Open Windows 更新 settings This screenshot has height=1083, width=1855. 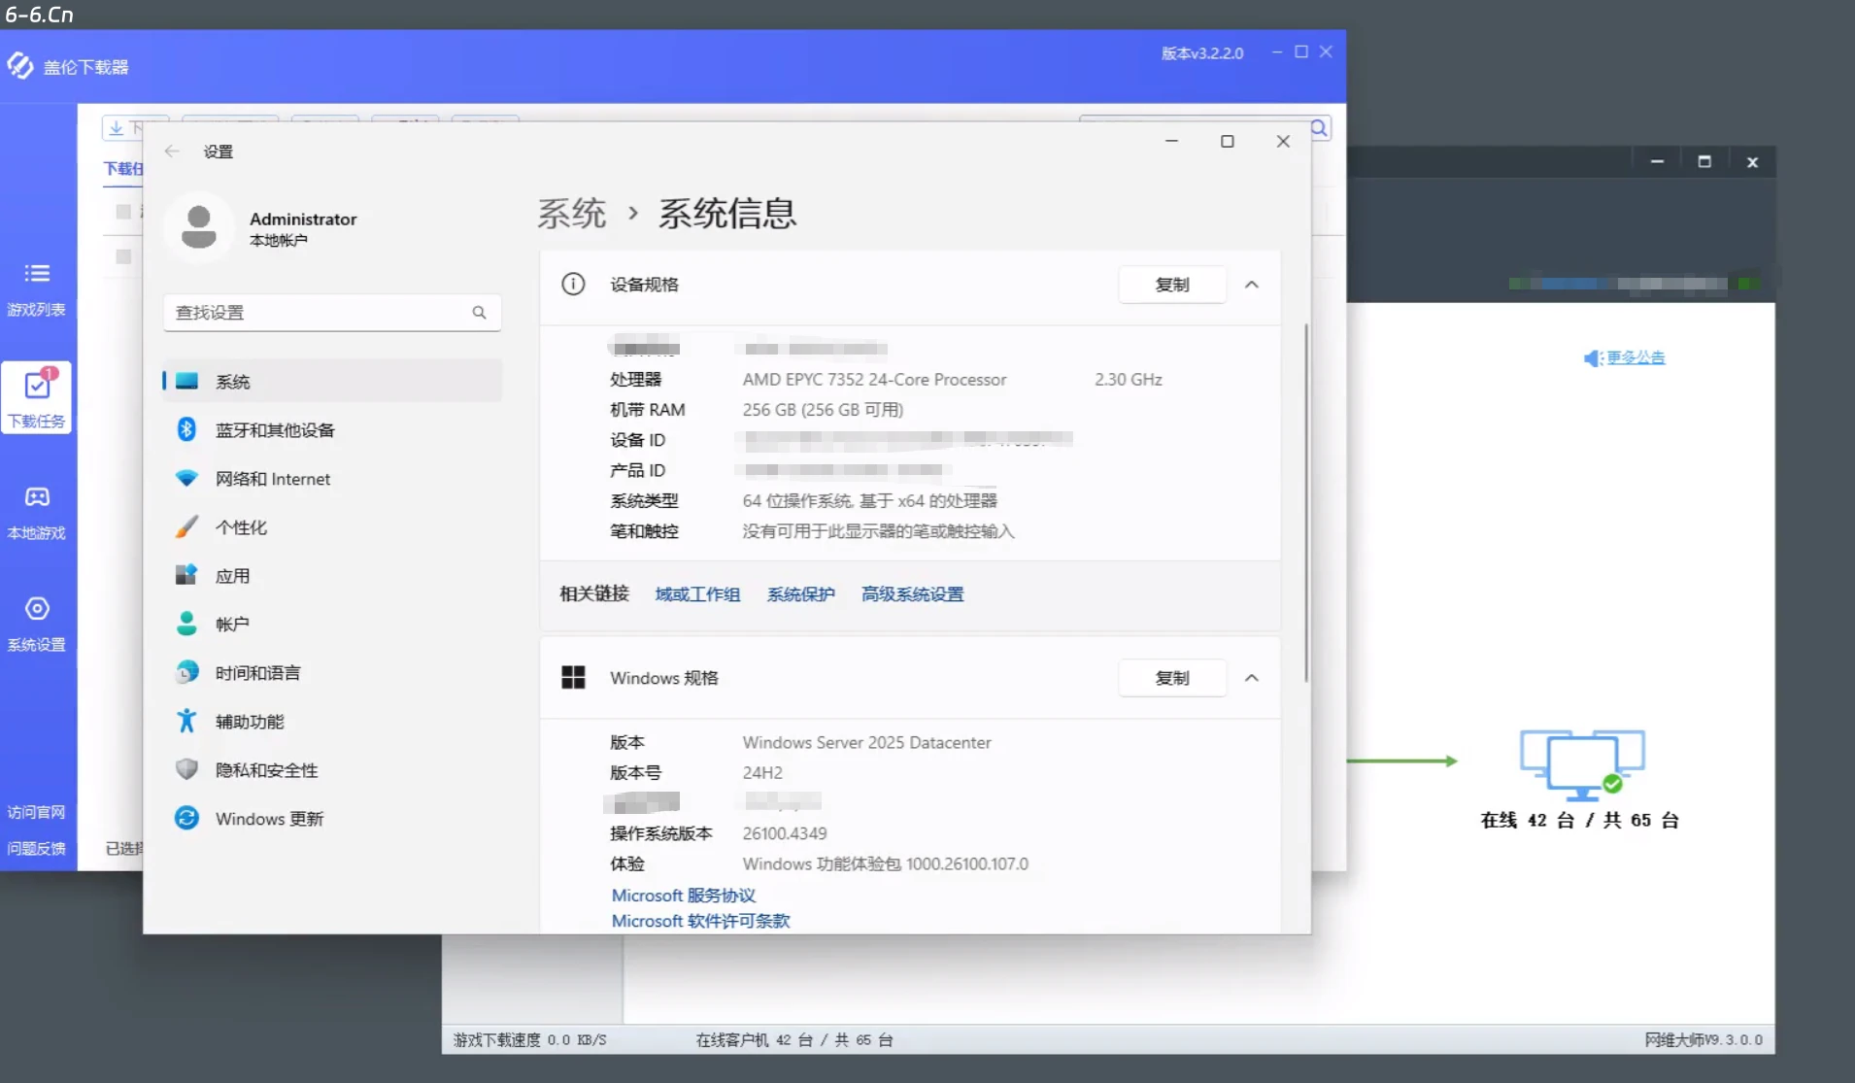(x=268, y=818)
